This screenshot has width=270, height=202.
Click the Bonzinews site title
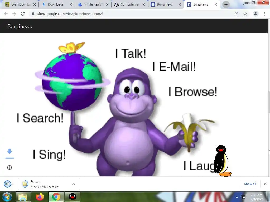[x=20, y=27]
